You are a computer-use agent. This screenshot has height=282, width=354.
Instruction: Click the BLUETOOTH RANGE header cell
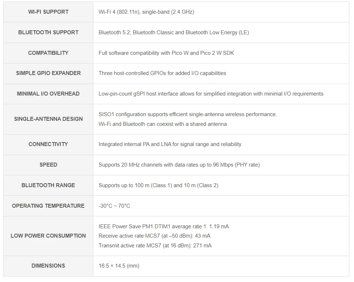pos(48,185)
